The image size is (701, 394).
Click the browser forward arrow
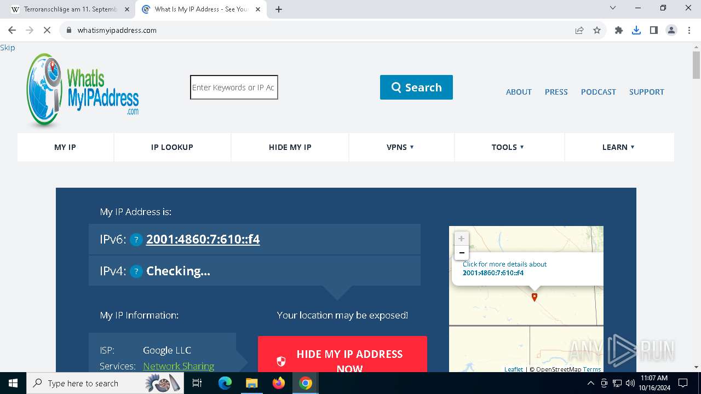coord(30,30)
